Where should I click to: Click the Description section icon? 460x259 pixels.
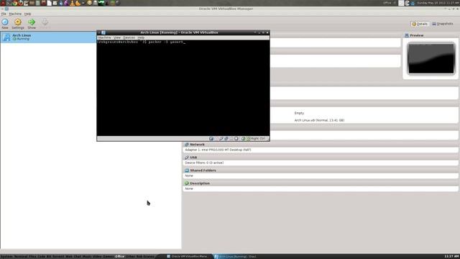click(187, 183)
